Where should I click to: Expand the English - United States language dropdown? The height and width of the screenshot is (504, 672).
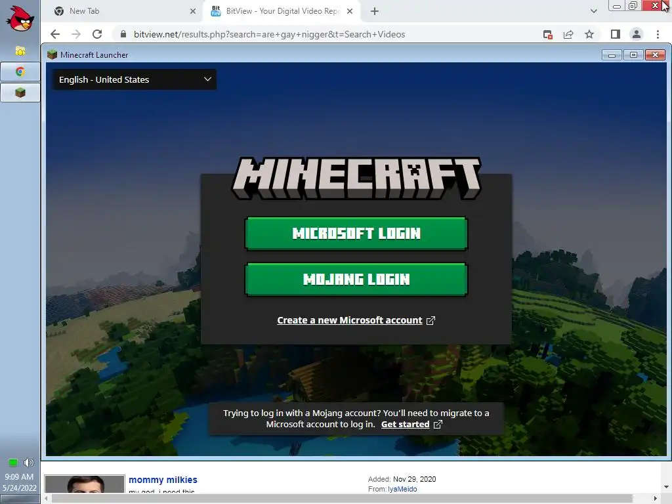(134, 79)
